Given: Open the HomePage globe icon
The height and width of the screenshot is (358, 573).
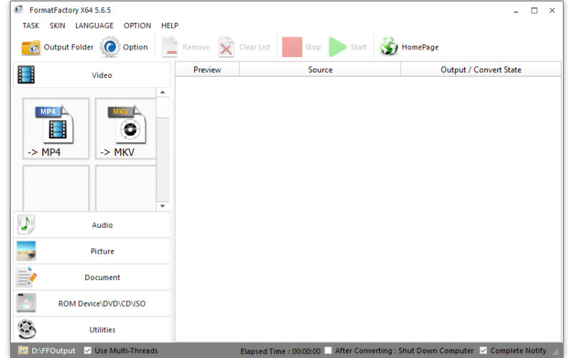Looking at the screenshot, I should 389,47.
